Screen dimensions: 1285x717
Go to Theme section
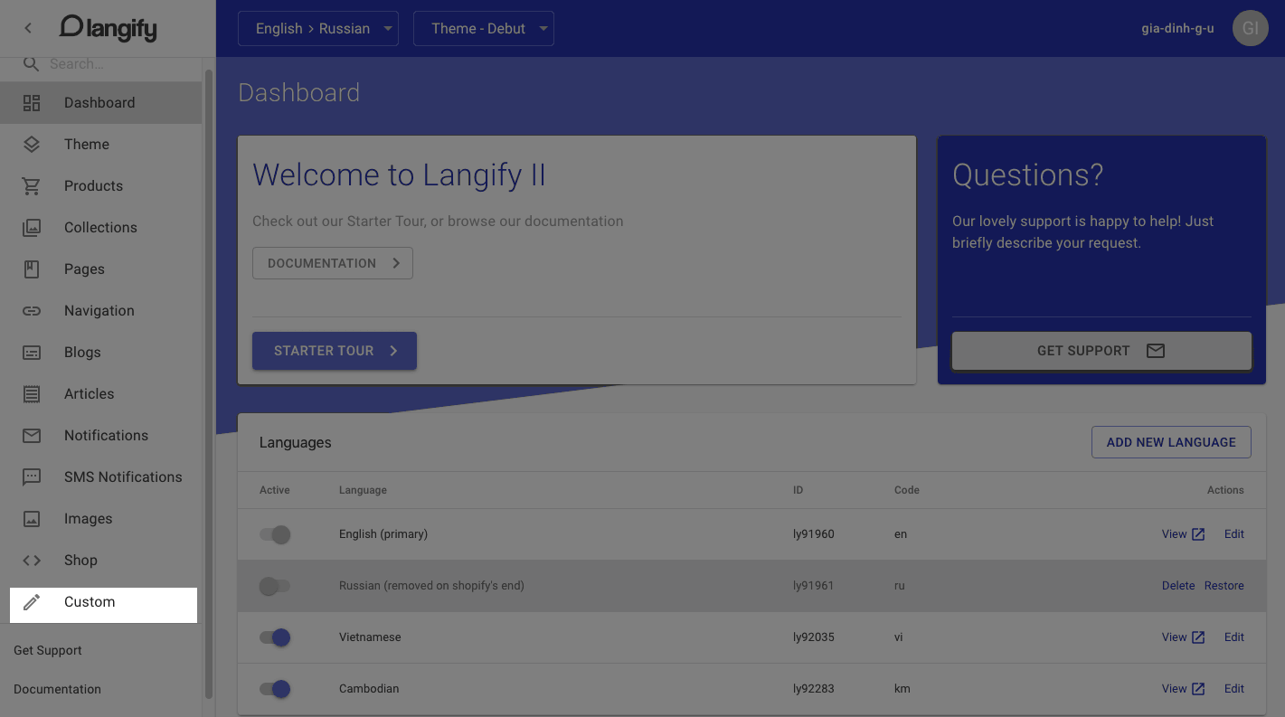pos(100,145)
